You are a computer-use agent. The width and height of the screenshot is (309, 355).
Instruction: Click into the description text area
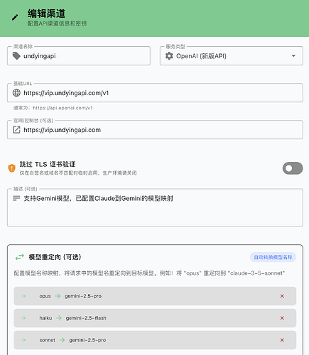(155, 207)
